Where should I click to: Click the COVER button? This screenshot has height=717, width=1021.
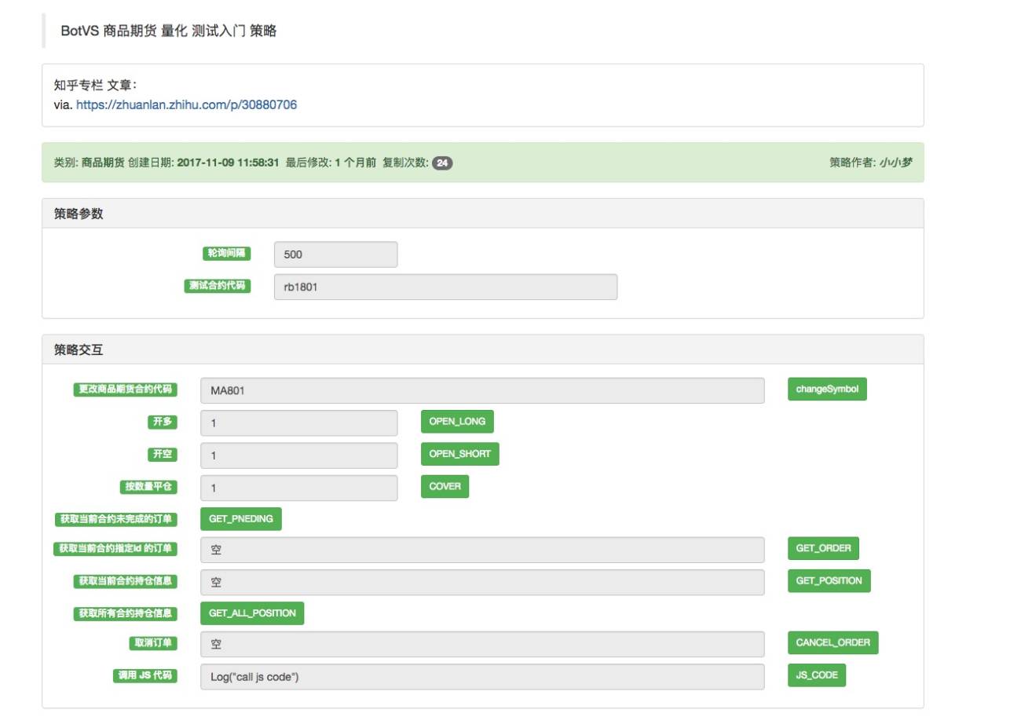[x=445, y=486]
